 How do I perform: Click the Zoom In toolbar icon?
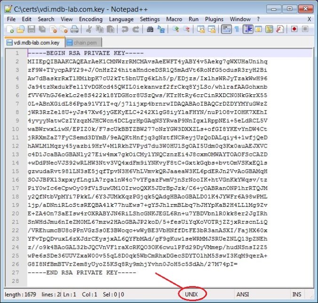175,29
